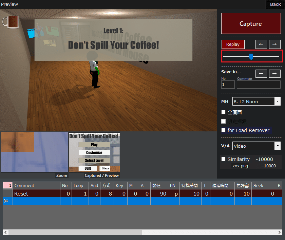Viewport: 285px width, 240px height.
Task: Click the p cell in Reset row
Action: (174, 193)
